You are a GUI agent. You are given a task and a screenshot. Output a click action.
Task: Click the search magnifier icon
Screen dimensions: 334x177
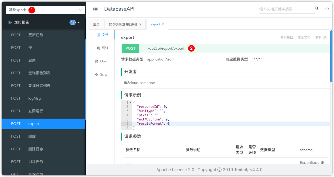[317, 8]
